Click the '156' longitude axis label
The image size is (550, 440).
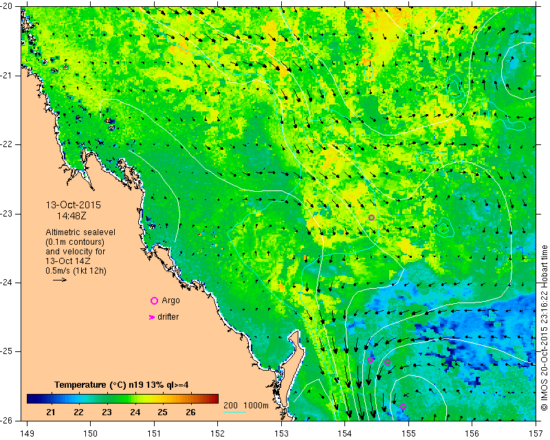[x=472, y=434]
